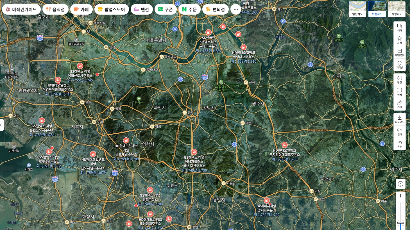Open HD현대오일뱅크 태안현대주유소 gas station marker
The height and width of the screenshot is (230, 410).
(x=150, y=214)
